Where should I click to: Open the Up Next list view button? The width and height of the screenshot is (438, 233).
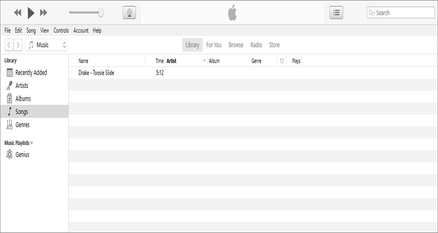click(x=336, y=13)
